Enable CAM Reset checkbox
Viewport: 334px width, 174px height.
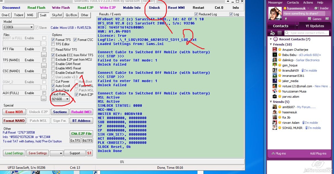pos(53,64)
